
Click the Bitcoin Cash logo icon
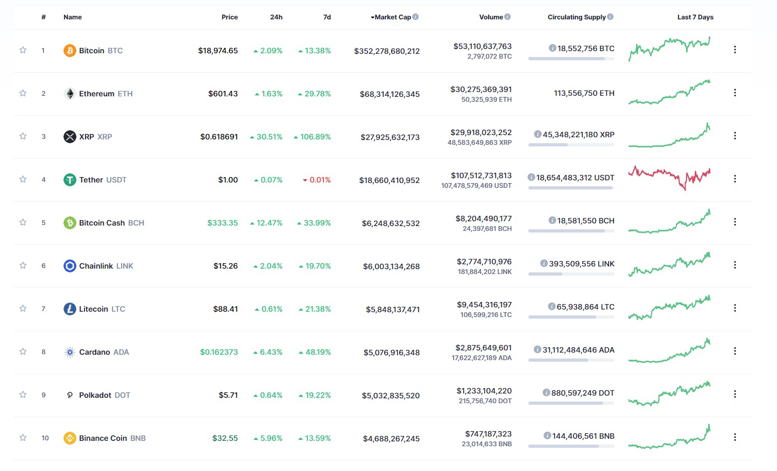[70, 223]
